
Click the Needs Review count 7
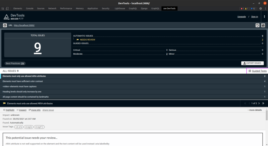pos(263,40)
